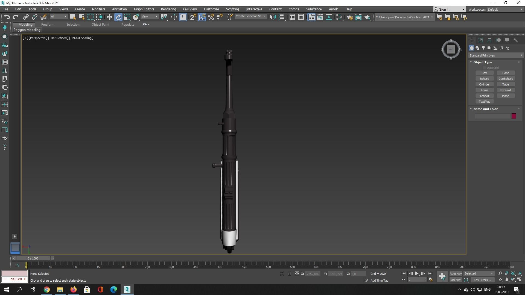This screenshot has height=295, width=525.
Task: Open the object color swatch
Action: click(514, 116)
